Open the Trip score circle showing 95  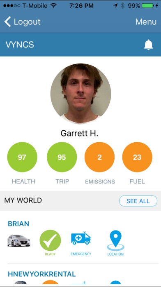[x=62, y=157]
